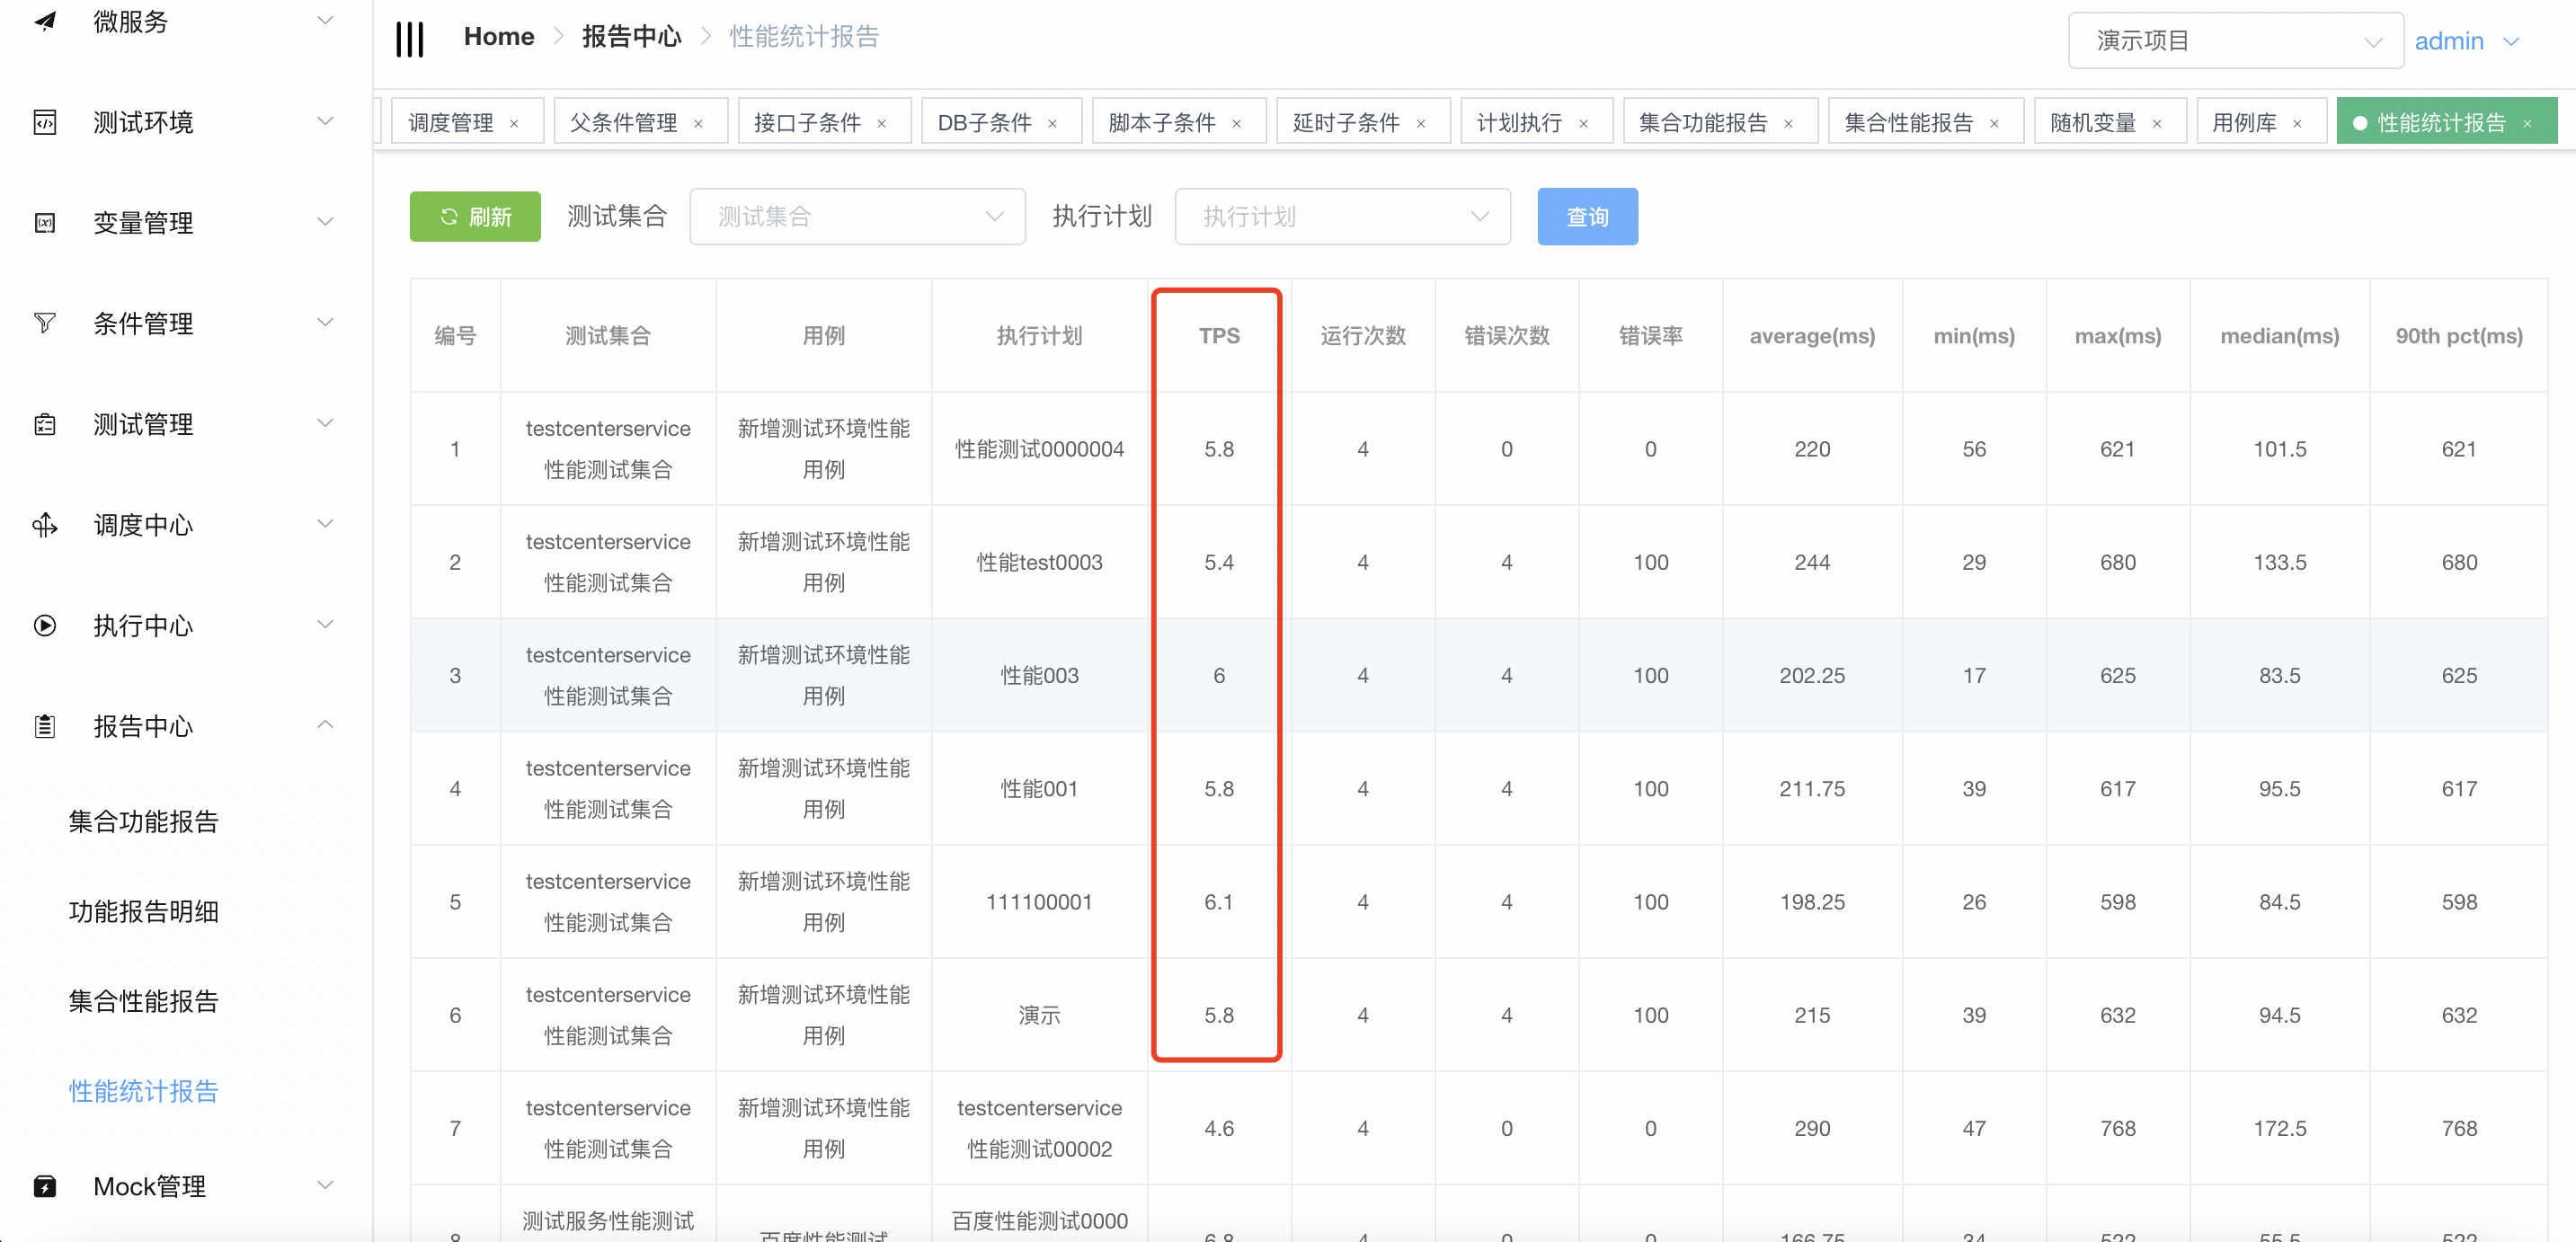
Task: Click the 测试管理 clipboard icon
Action: click(45, 424)
